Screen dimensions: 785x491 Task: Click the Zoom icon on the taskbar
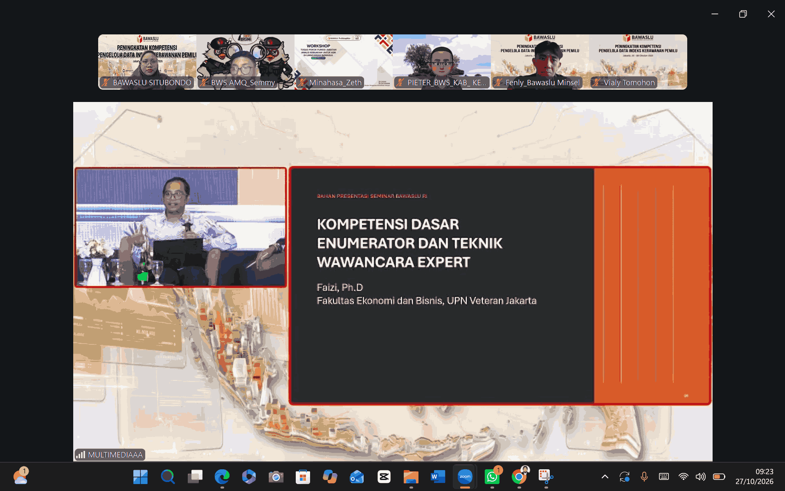coord(465,477)
